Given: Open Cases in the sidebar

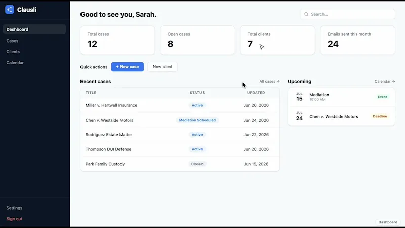Looking at the screenshot, I should 12,41.
